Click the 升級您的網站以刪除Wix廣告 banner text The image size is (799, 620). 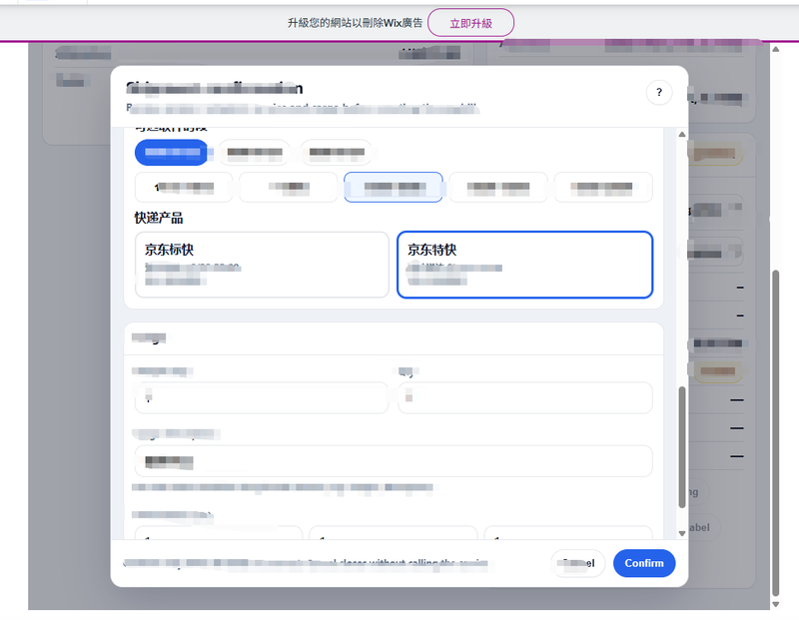pos(356,23)
